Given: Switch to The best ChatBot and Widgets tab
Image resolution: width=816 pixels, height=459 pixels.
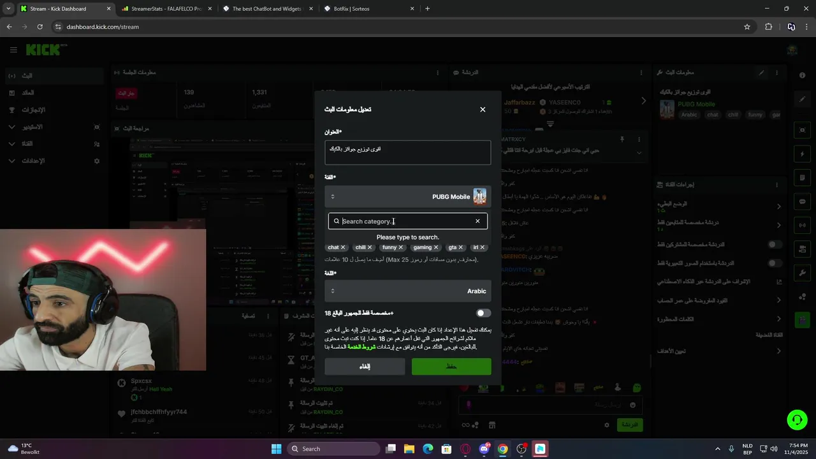Looking at the screenshot, I should (266, 9).
